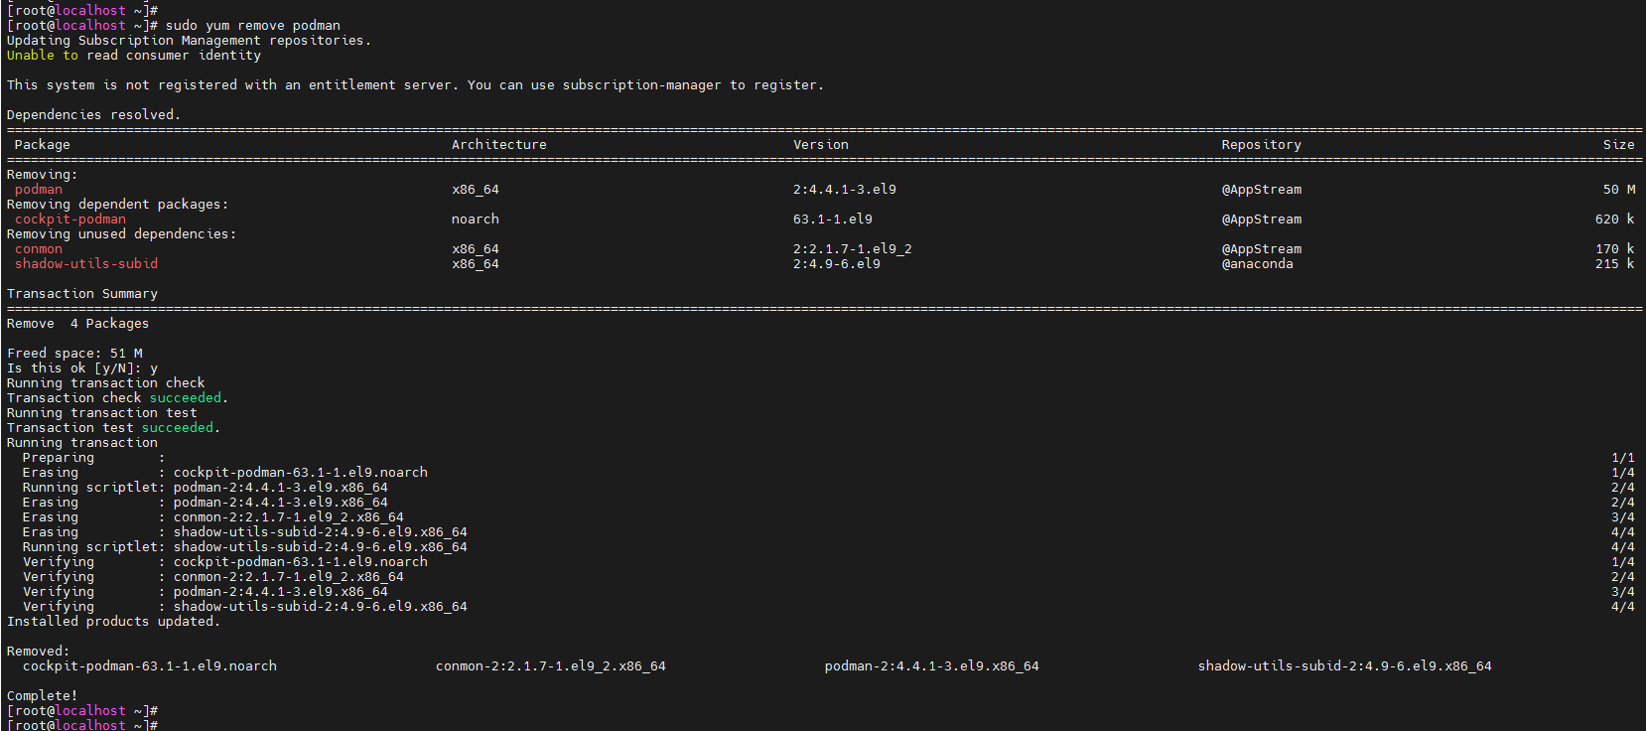Click the '@anaconda' repository entry

click(x=1257, y=264)
